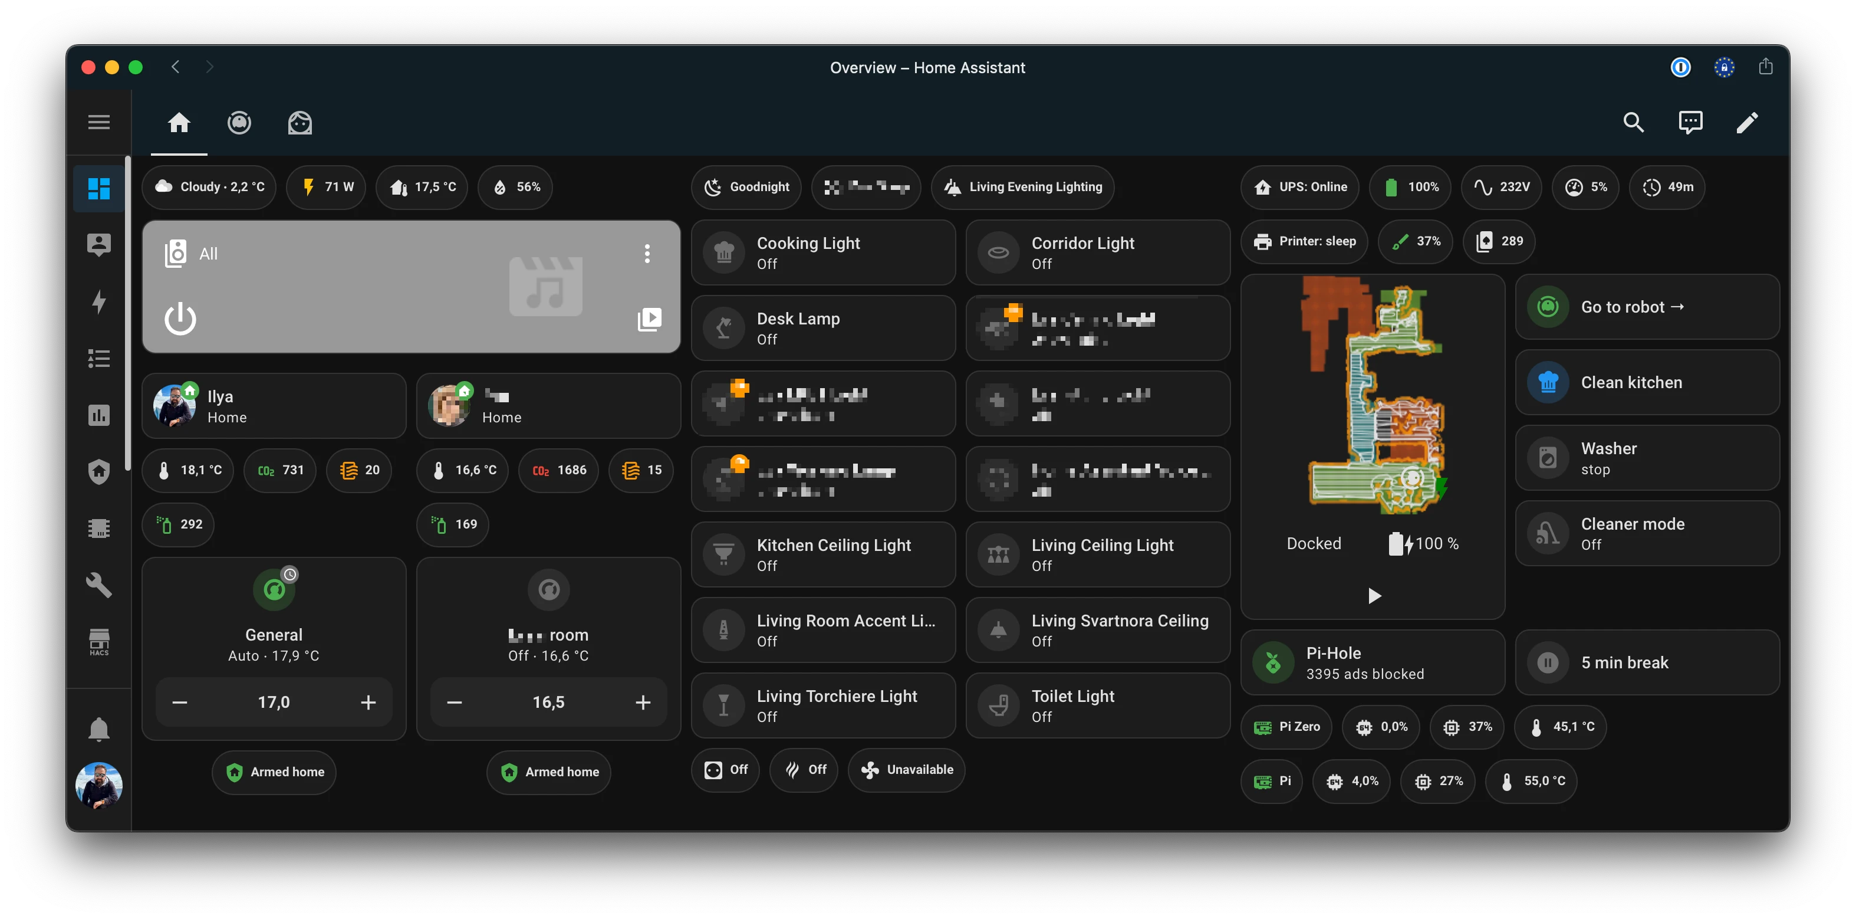The height and width of the screenshot is (919, 1856).
Task: Open the Energy panel in the sidebar
Action: (98, 302)
